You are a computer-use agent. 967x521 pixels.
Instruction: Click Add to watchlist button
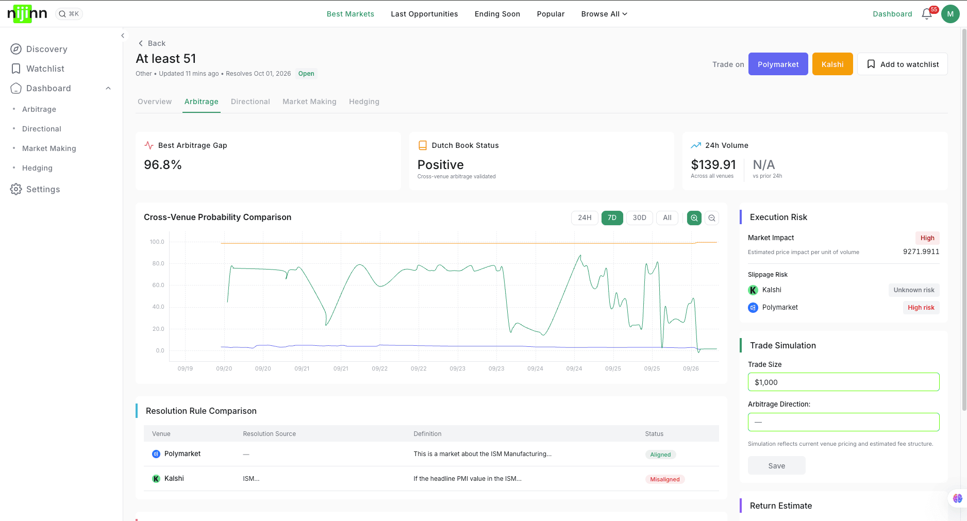point(902,64)
